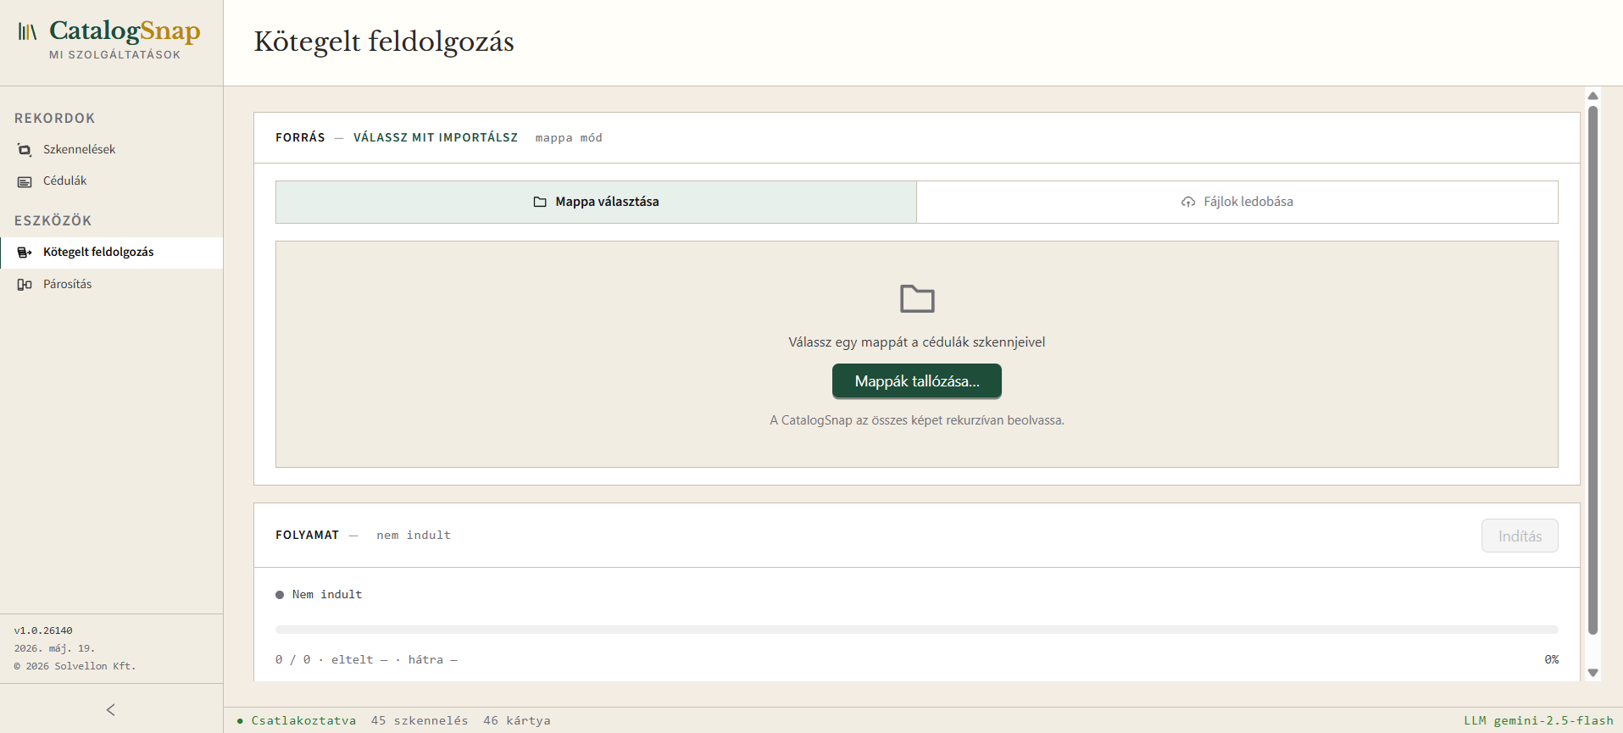Viewport: 1623px width, 733px height.
Task: Click the MI SZOLGÁLTATÁSOK subtitle
Action: coord(115,55)
